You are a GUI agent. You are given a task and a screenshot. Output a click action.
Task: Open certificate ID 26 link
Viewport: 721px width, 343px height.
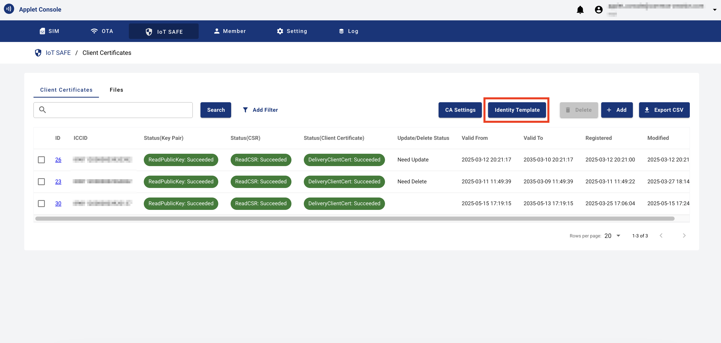click(x=58, y=160)
